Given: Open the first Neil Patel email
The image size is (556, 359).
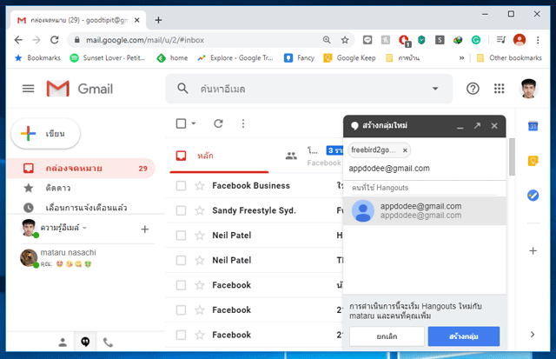Looking at the screenshot, I should 254,236.
